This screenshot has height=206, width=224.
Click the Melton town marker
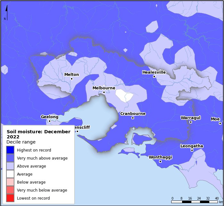tap(72, 79)
